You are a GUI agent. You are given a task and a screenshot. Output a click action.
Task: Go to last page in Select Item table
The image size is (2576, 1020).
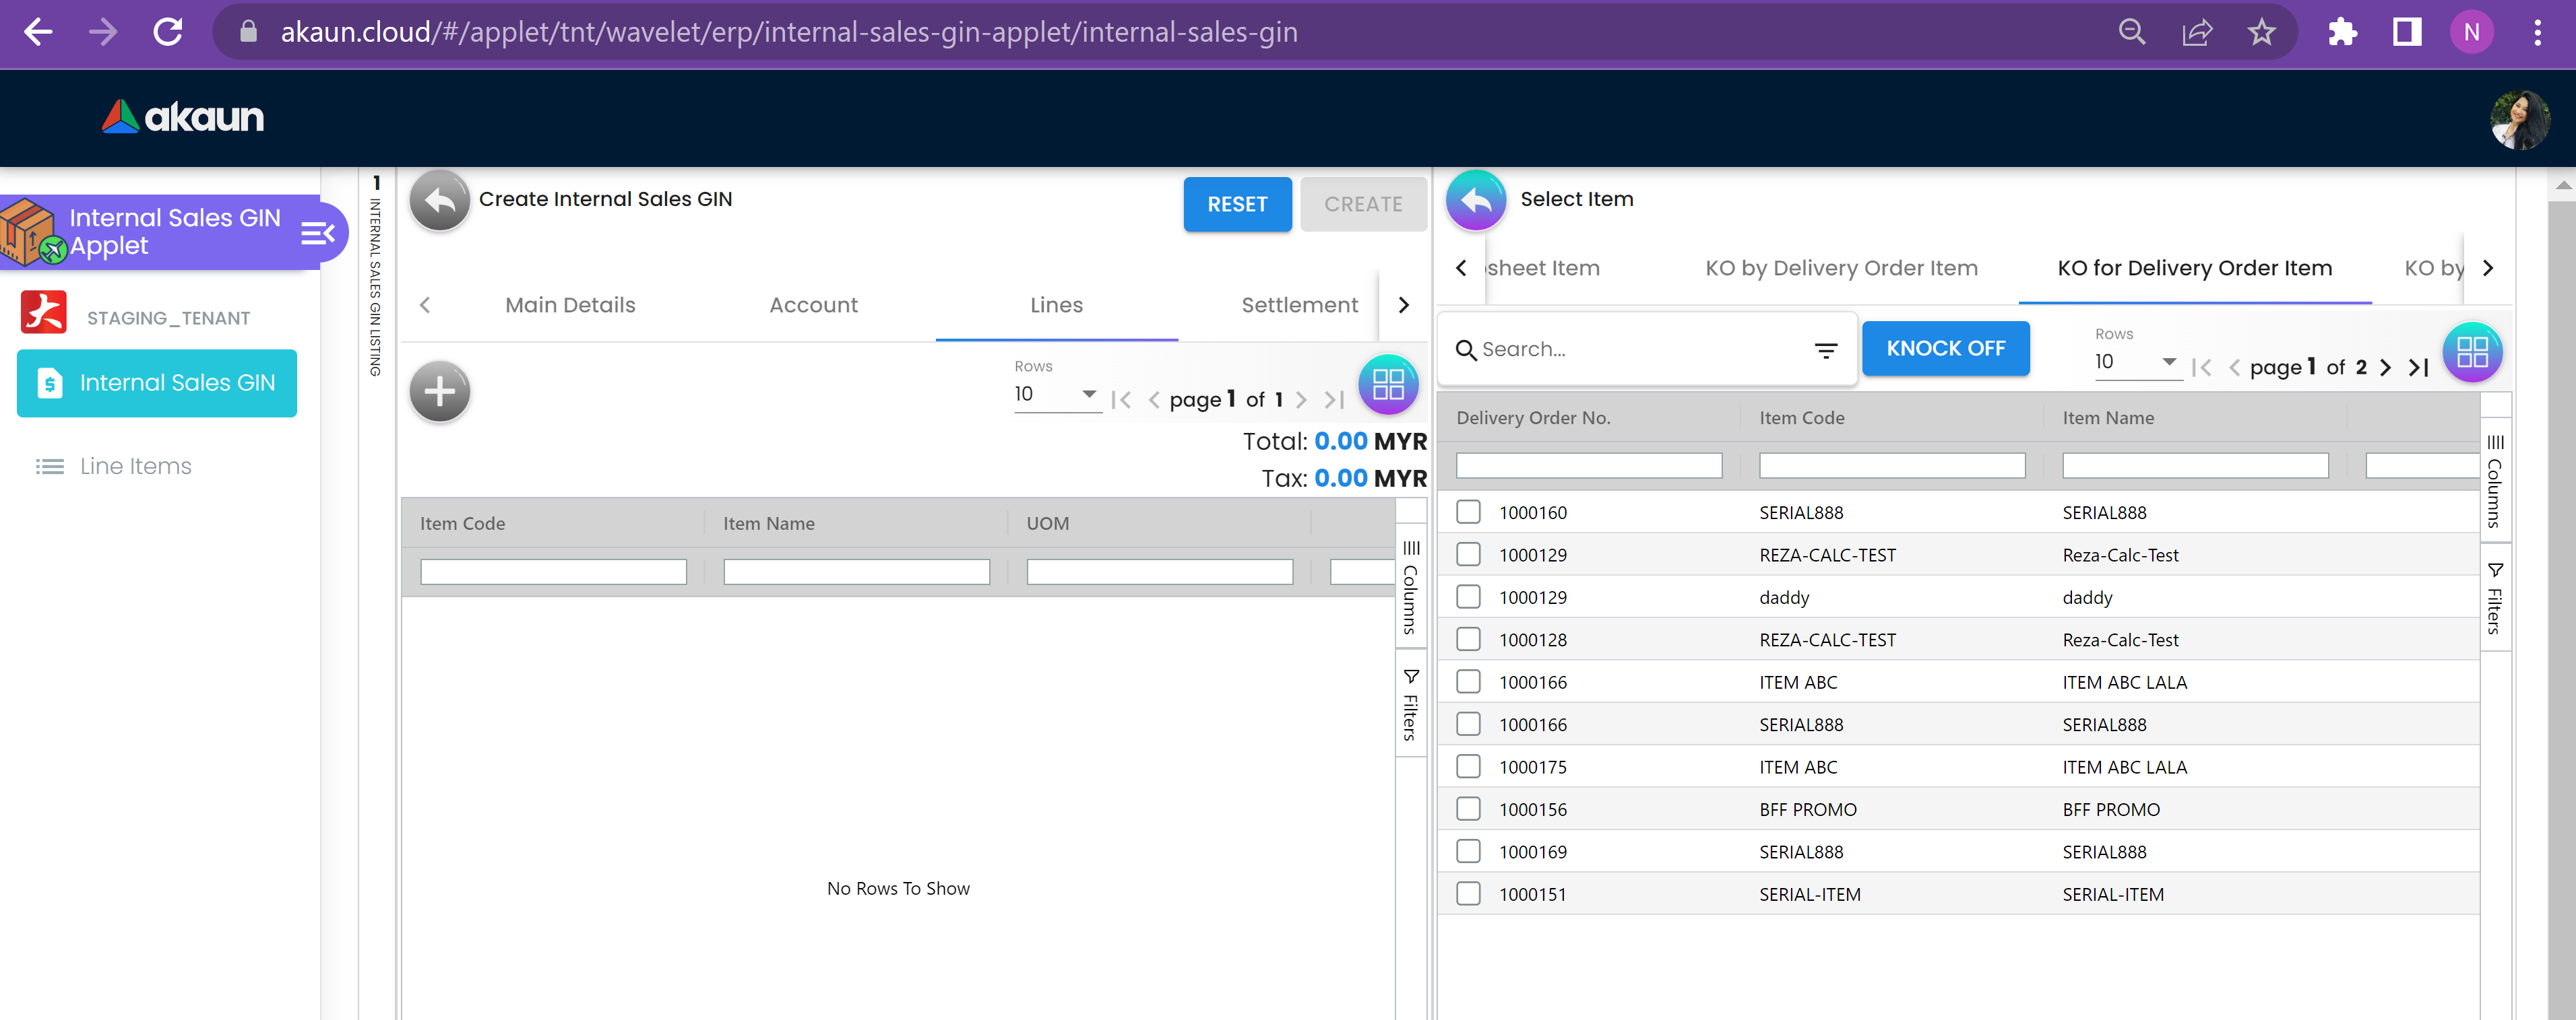(x=2418, y=368)
